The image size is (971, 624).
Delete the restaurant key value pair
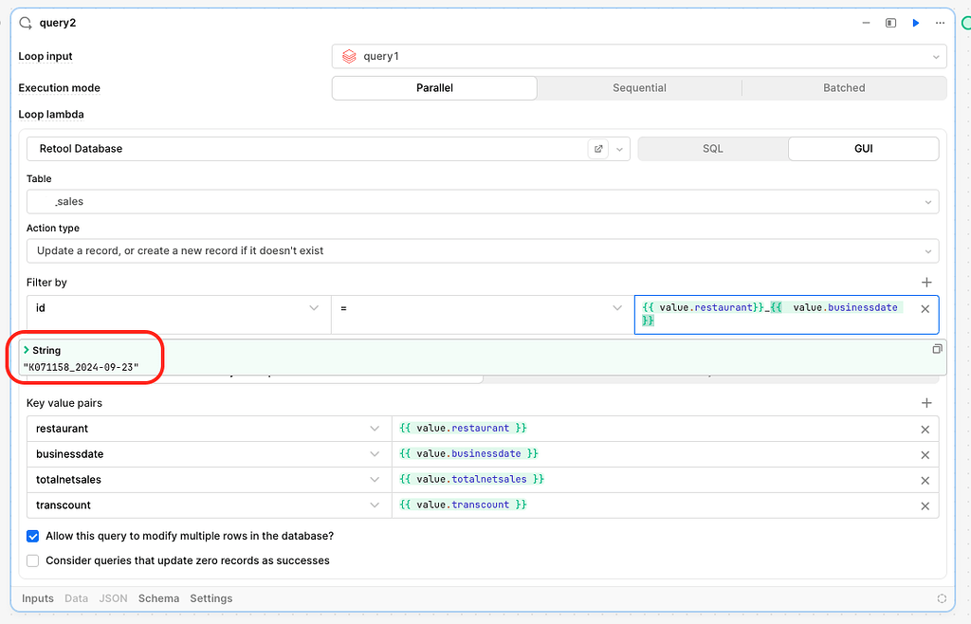point(925,430)
